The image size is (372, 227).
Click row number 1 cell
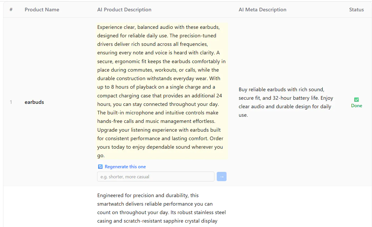(x=11, y=102)
